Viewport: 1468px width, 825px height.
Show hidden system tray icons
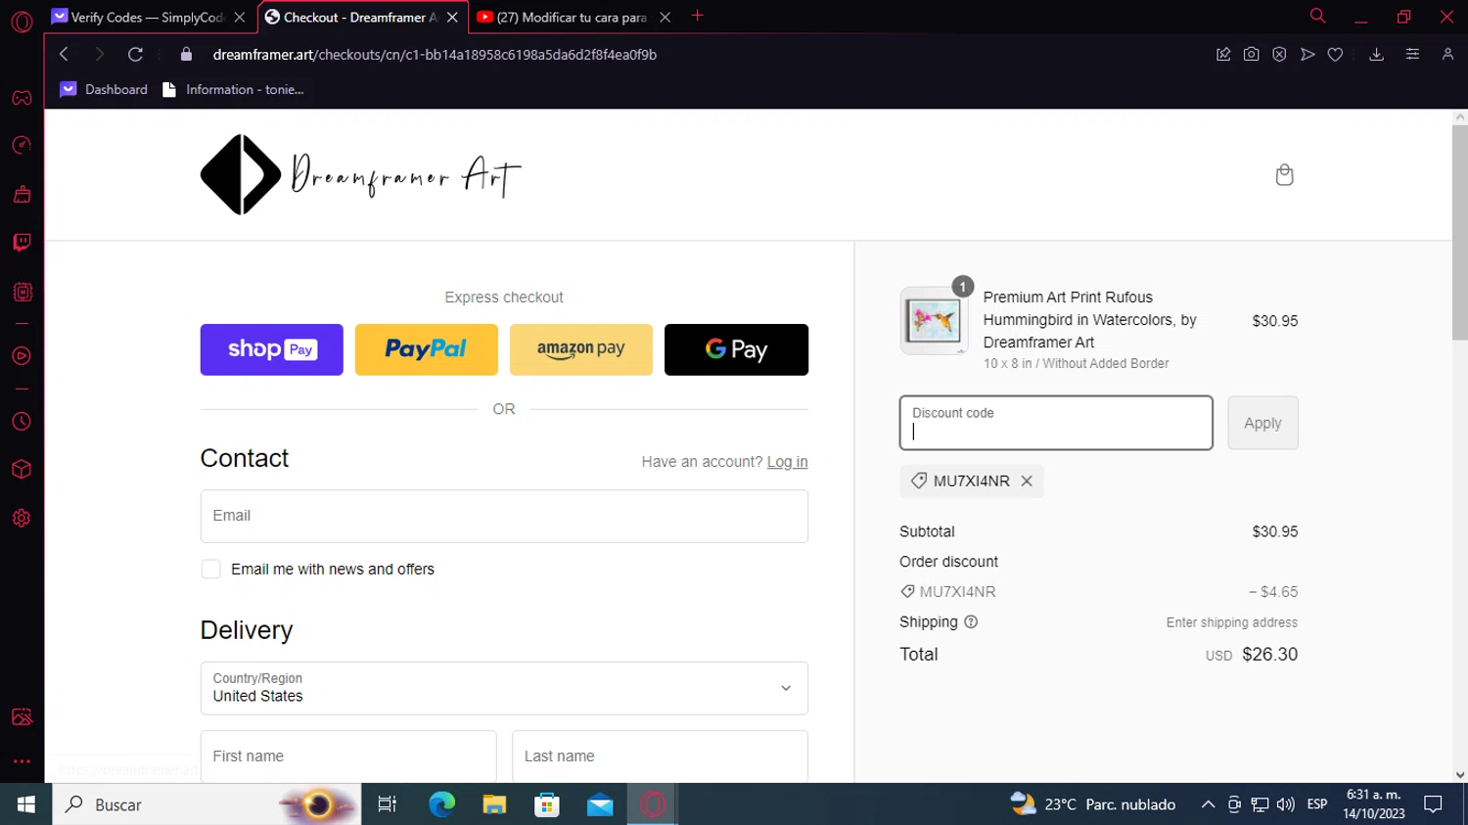point(1208,804)
